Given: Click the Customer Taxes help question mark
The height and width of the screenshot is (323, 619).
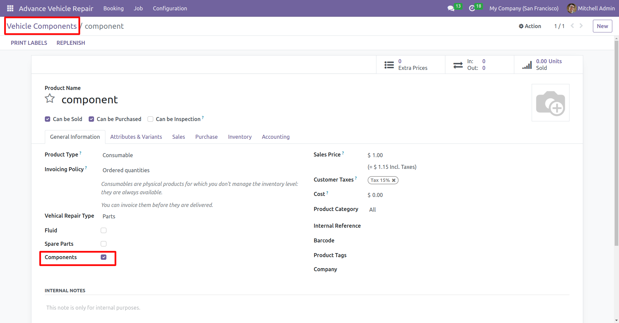Looking at the screenshot, I should coord(356,178).
